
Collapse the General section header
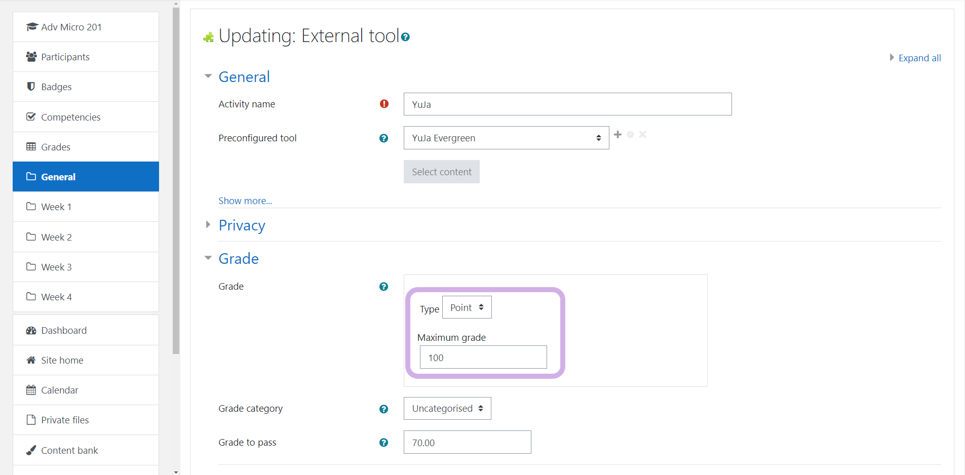point(244,77)
